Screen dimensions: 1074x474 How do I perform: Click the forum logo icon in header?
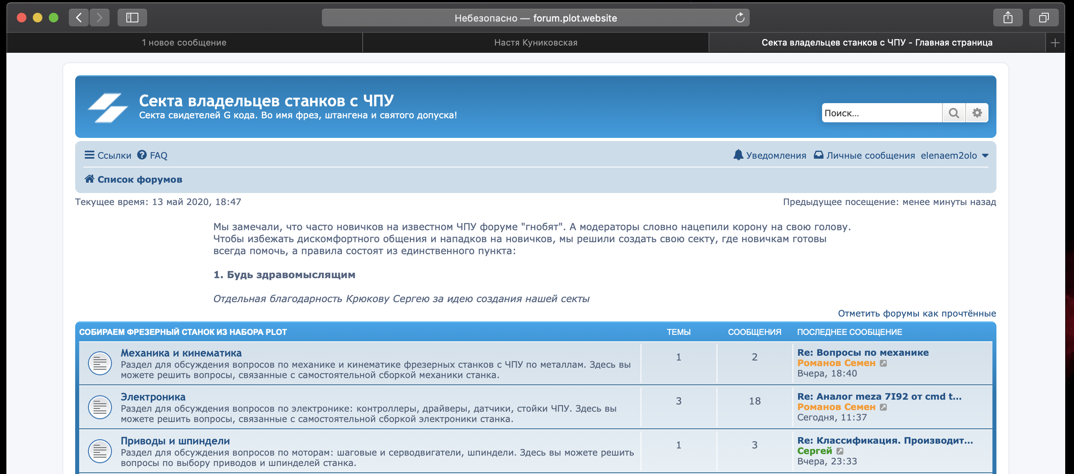pyautogui.click(x=108, y=108)
